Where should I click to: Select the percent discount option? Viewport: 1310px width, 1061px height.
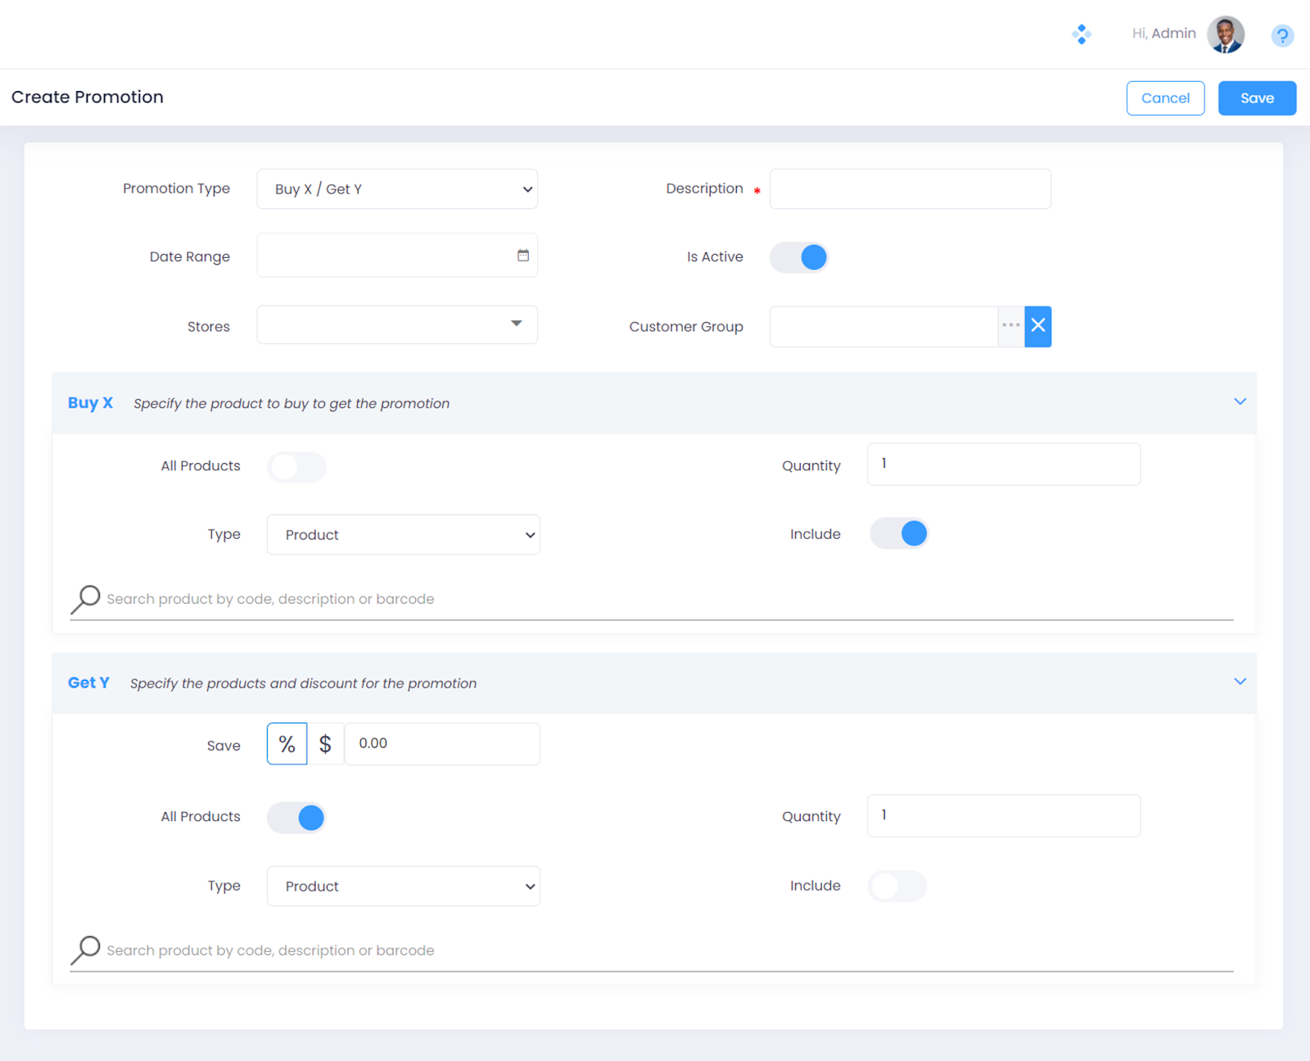click(x=287, y=744)
